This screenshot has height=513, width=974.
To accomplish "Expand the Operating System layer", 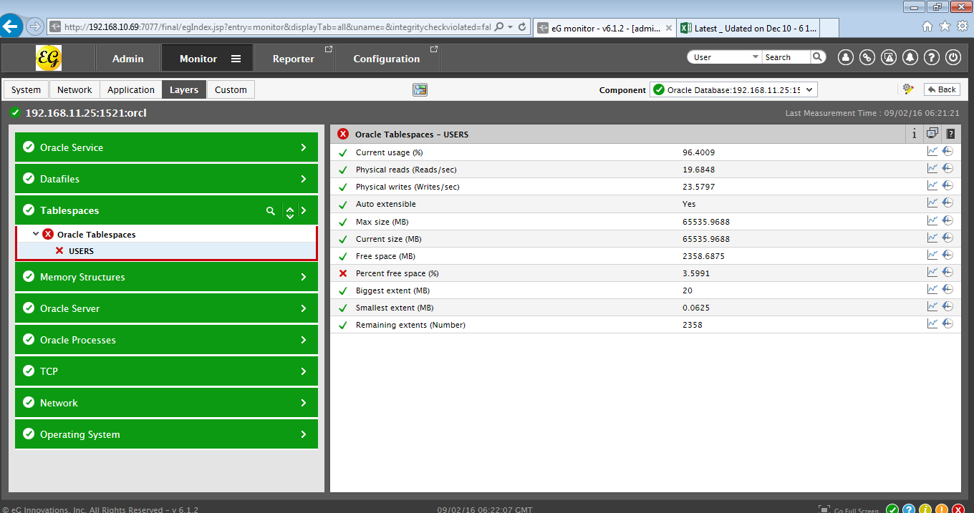I will [166, 434].
